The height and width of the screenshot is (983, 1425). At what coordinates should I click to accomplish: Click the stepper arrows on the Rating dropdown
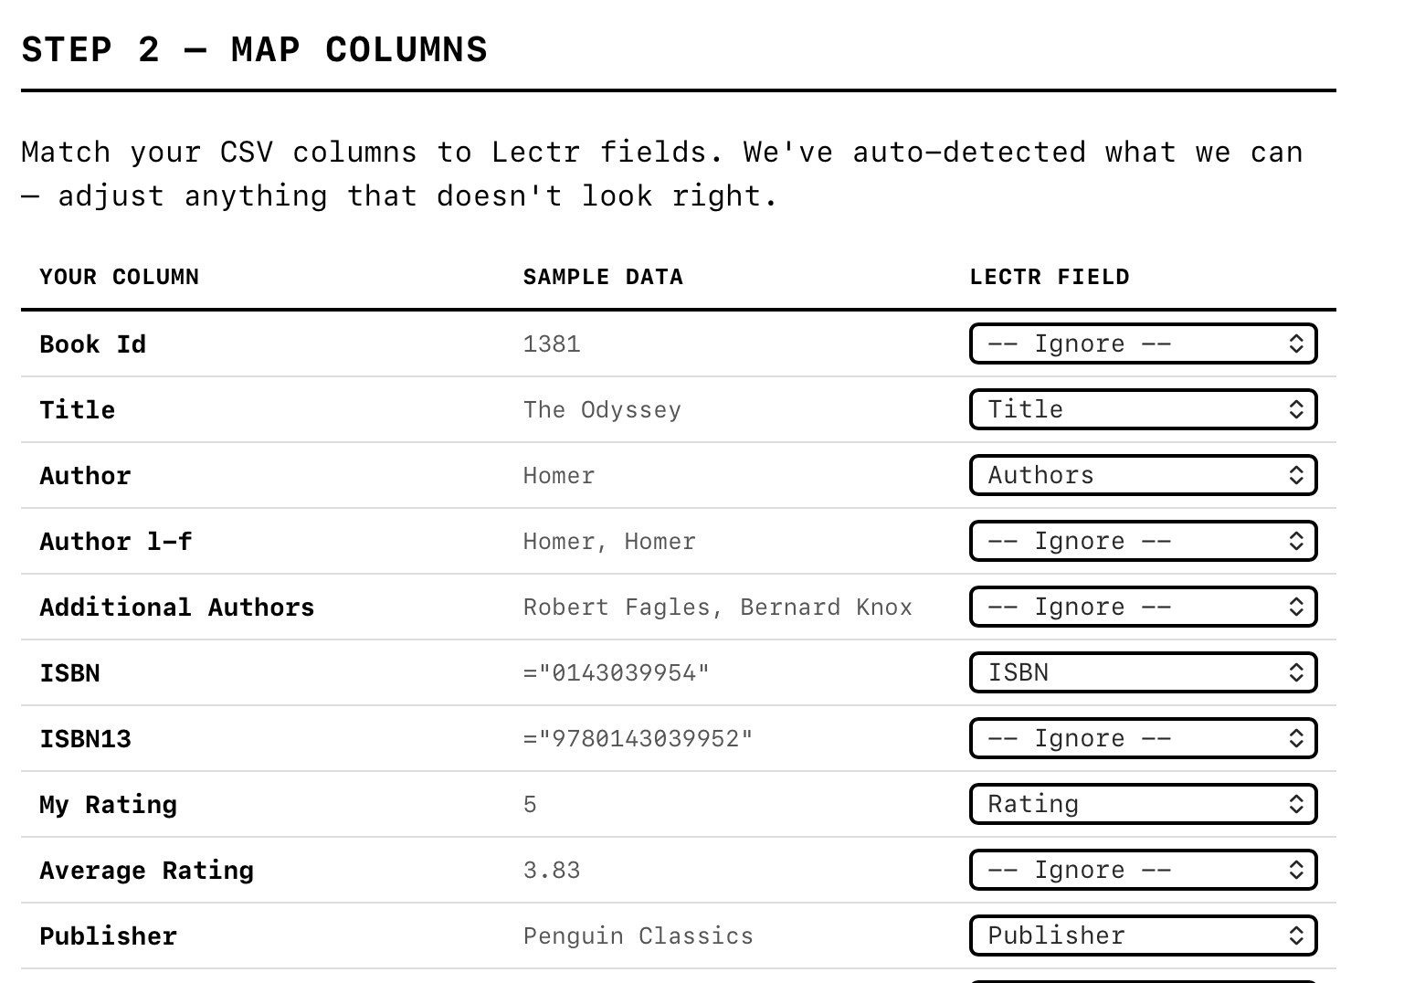[1296, 804]
